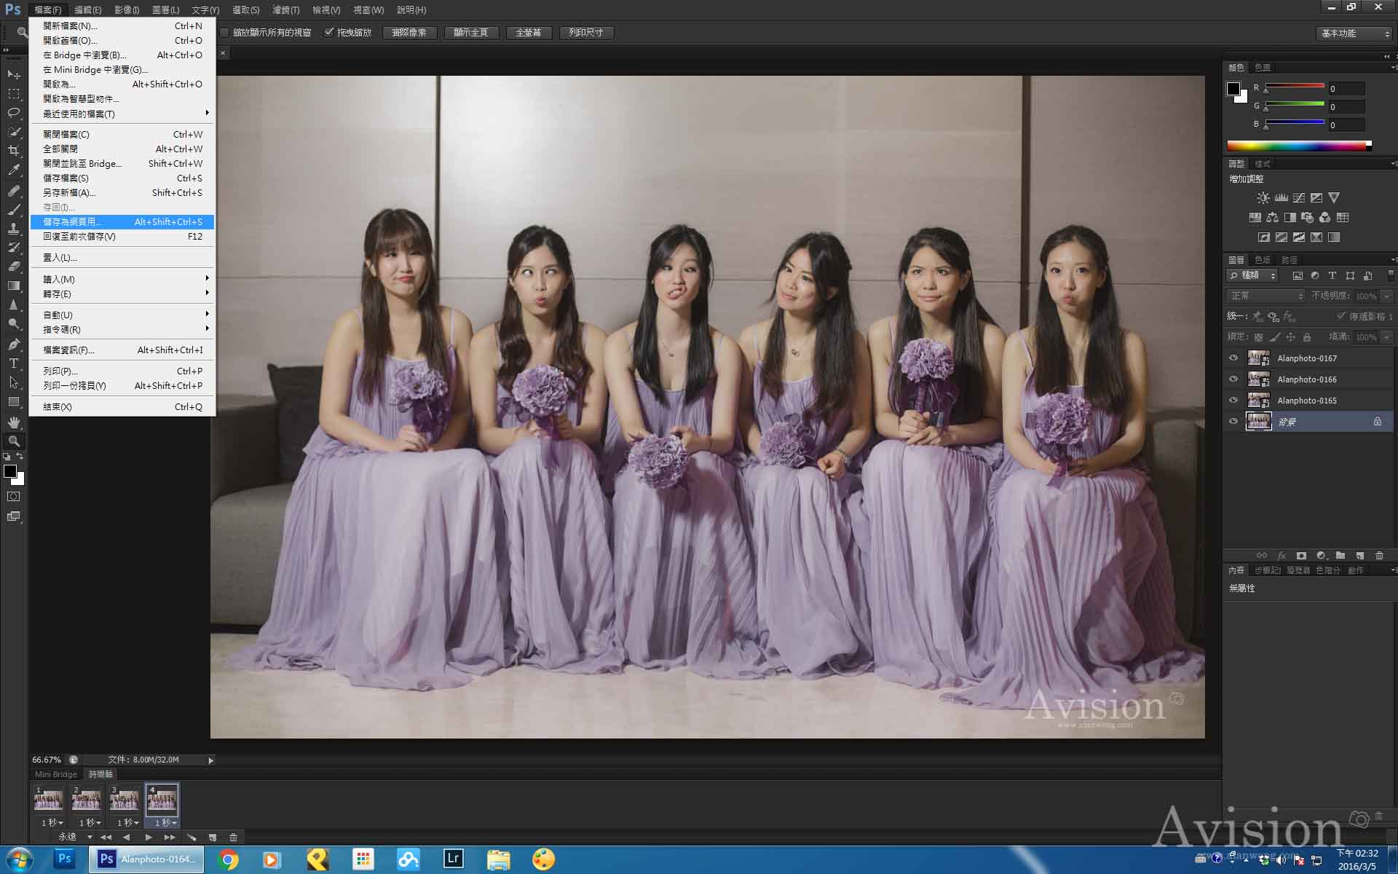
Task: Toggle 縮放顯示所有的視窗 checkbox
Action: click(x=225, y=33)
